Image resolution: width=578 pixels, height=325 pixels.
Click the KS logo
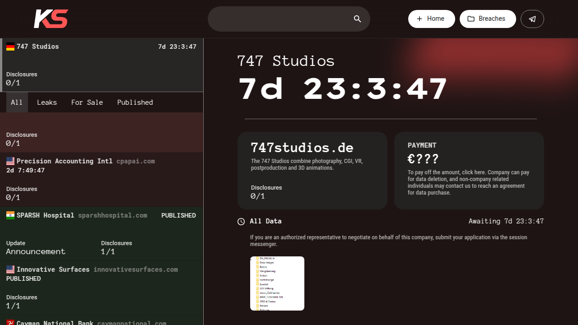click(x=51, y=19)
